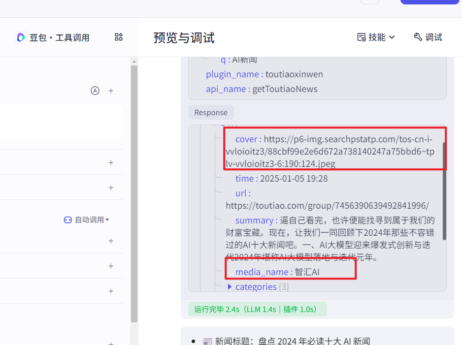Screen dimensions: 462x345
Task: Select the Response tab label
Action: [x=211, y=112]
